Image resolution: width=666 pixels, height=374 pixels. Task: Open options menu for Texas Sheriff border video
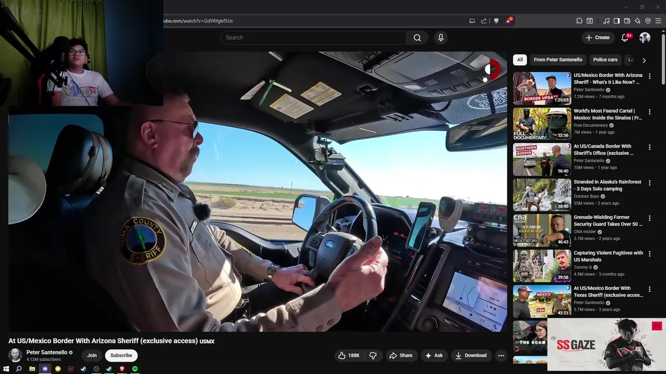pyautogui.click(x=649, y=289)
